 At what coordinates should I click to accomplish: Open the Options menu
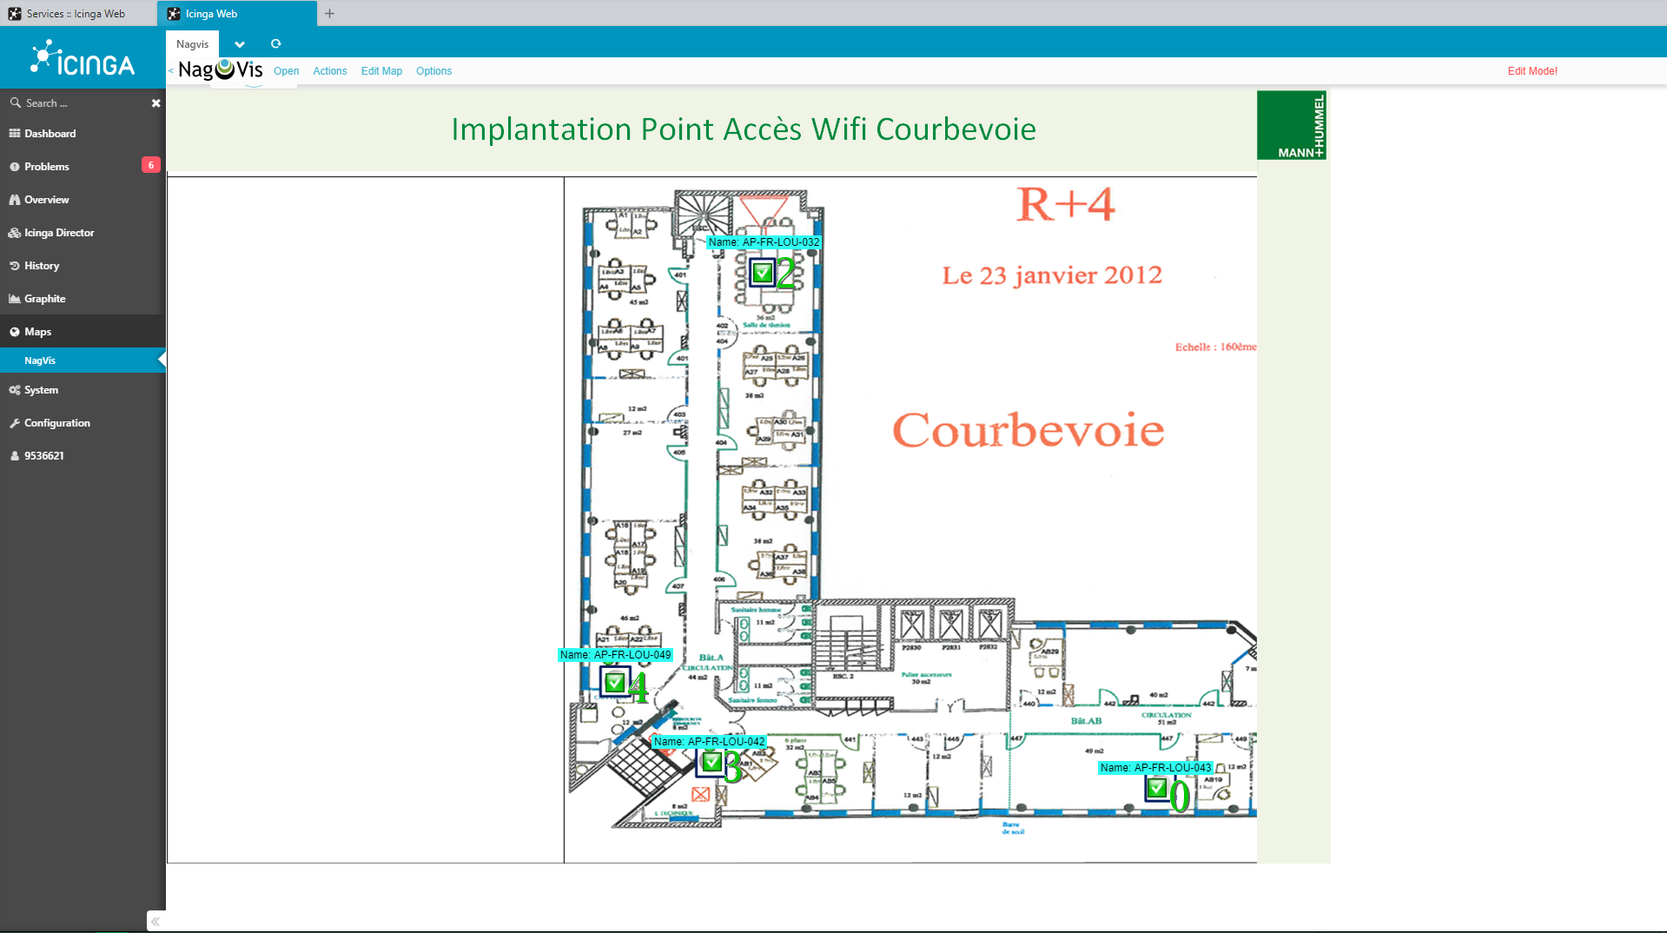[x=433, y=71]
